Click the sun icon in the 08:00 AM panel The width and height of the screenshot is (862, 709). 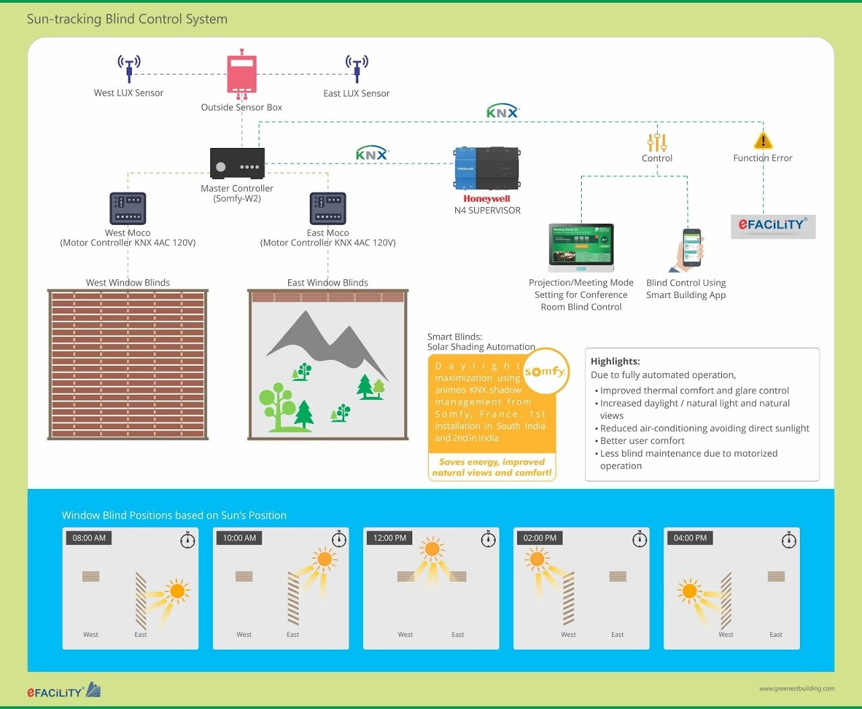tap(177, 591)
